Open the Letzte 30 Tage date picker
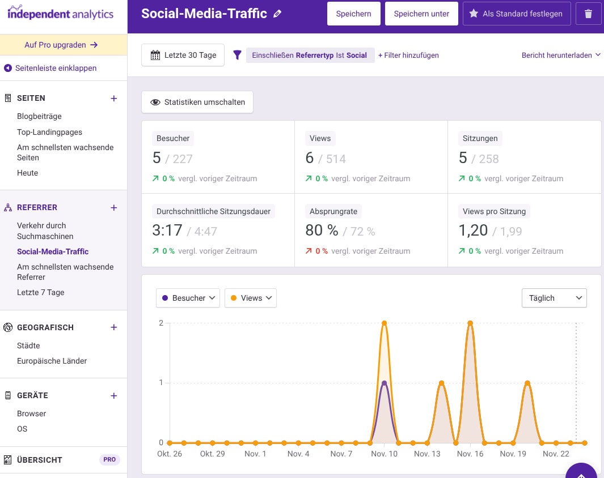604x478 pixels. pyautogui.click(x=183, y=55)
